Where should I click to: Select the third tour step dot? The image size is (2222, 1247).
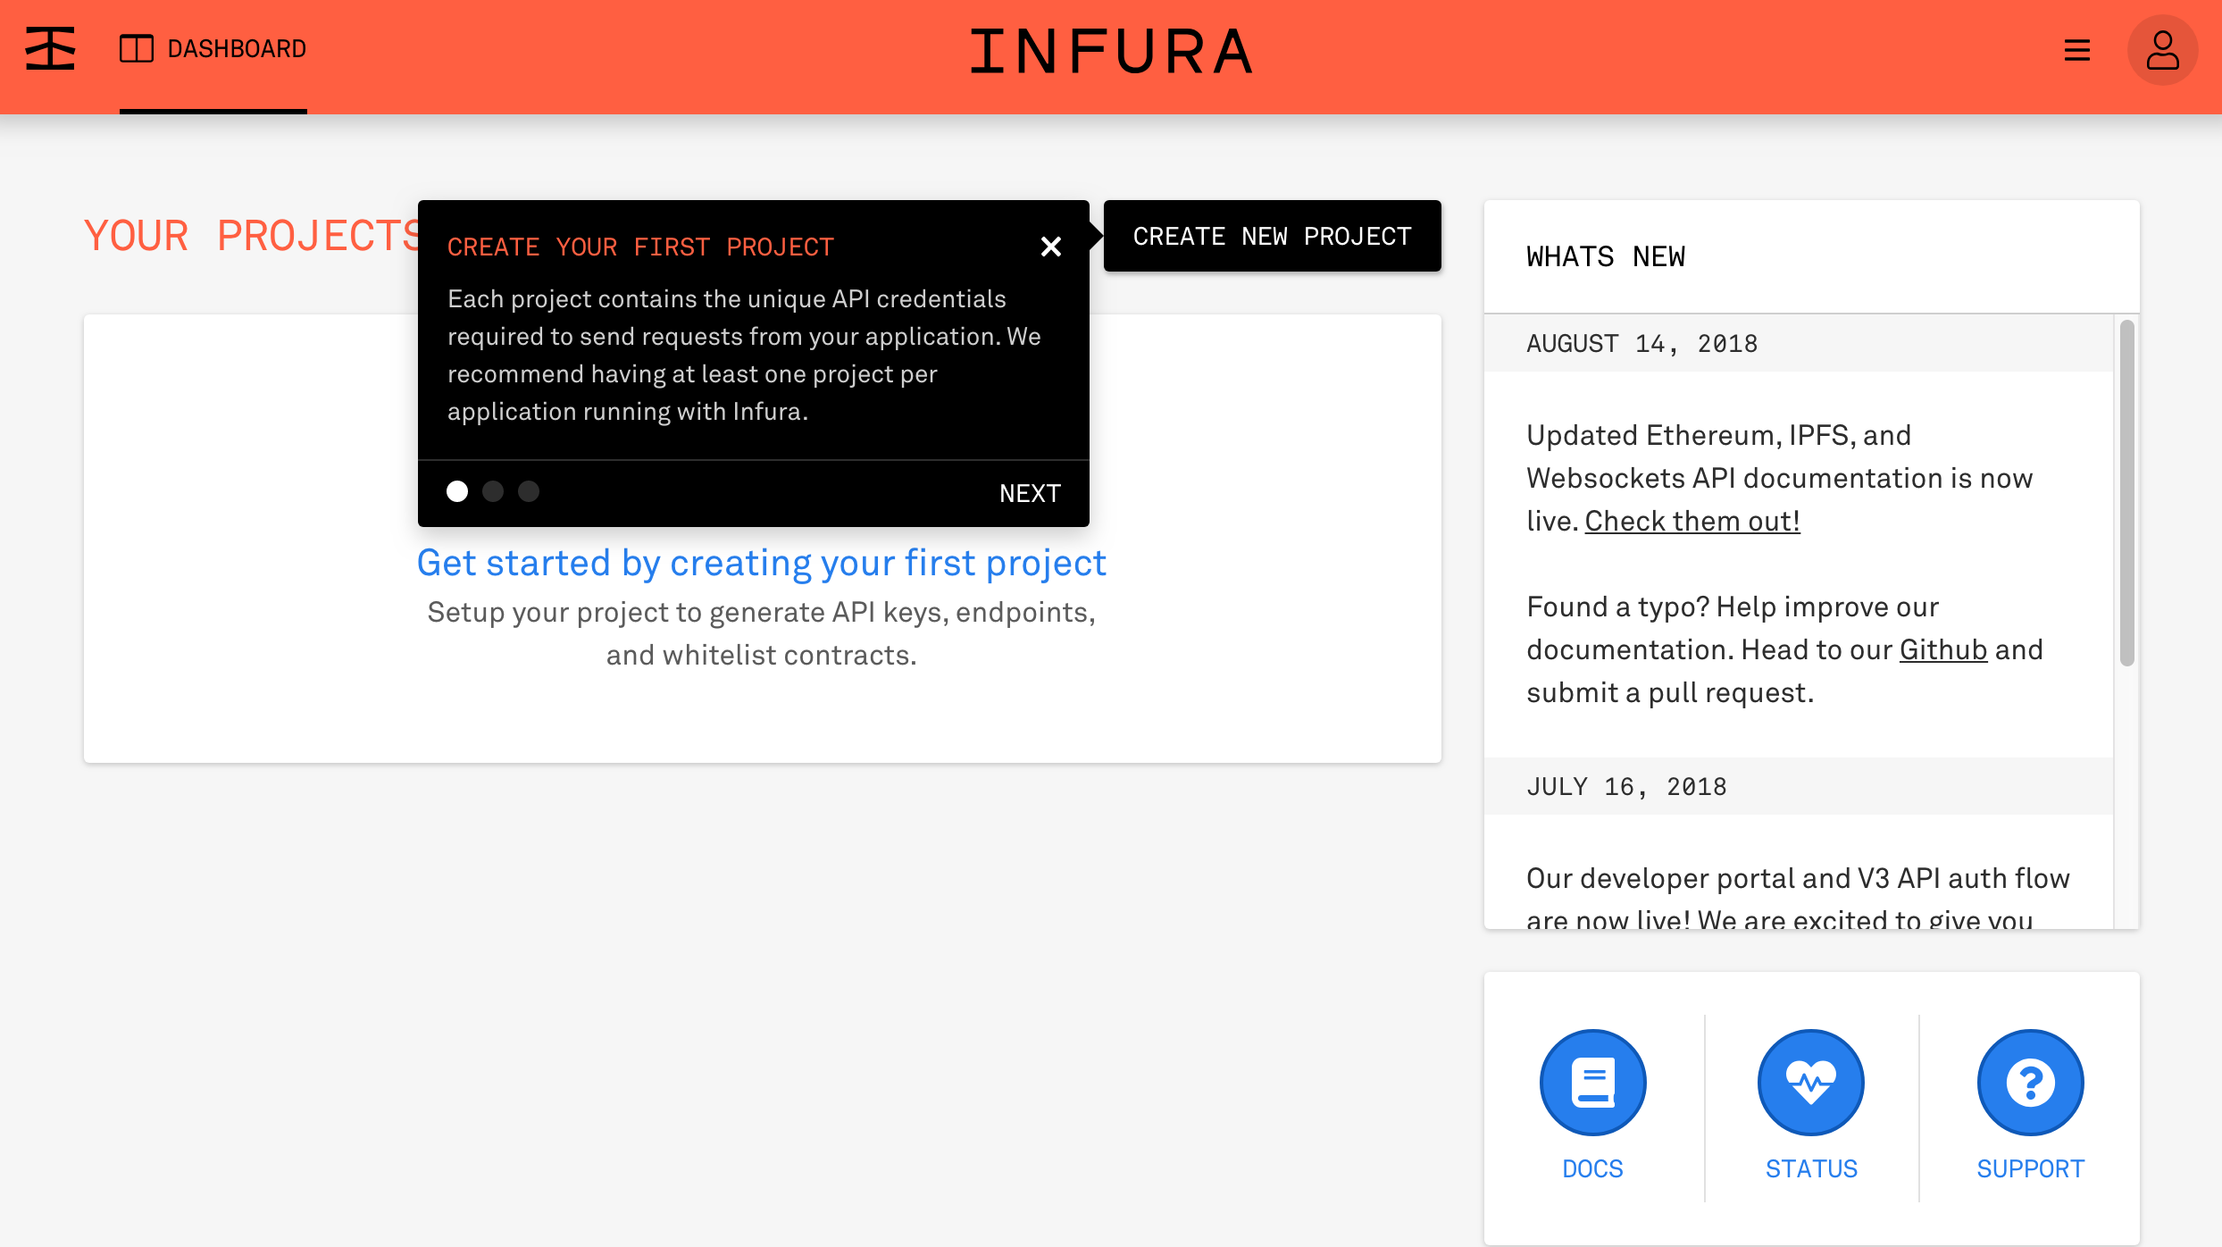[529, 491]
